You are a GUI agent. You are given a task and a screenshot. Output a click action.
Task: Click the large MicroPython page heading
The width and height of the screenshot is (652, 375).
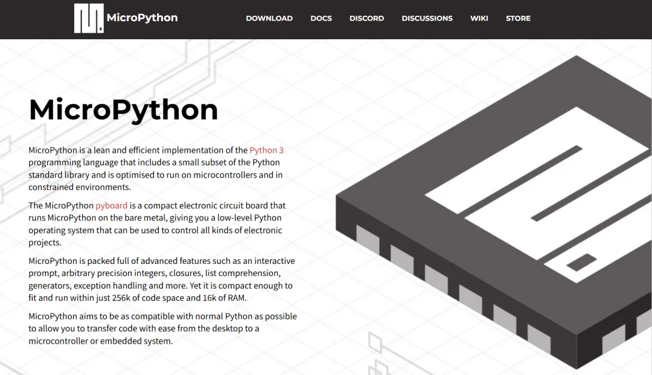pyautogui.click(x=123, y=110)
